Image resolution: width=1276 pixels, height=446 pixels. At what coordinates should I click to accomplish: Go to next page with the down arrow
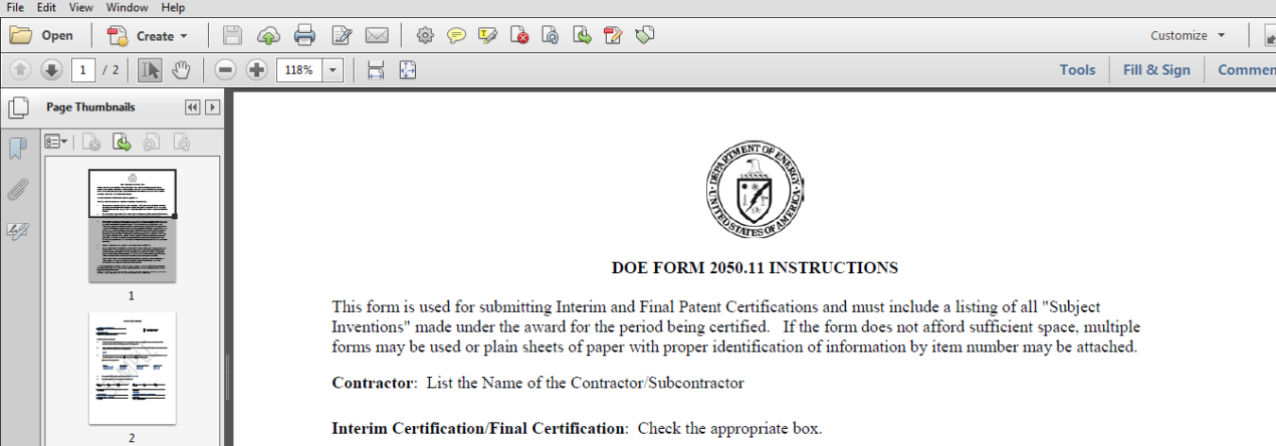[51, 70]
